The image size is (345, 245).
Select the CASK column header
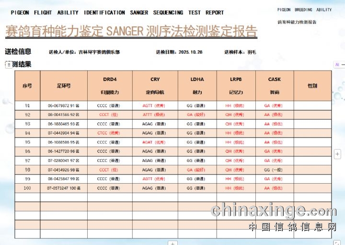274,85
